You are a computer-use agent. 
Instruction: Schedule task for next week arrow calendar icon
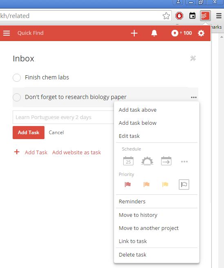point(166,161)
